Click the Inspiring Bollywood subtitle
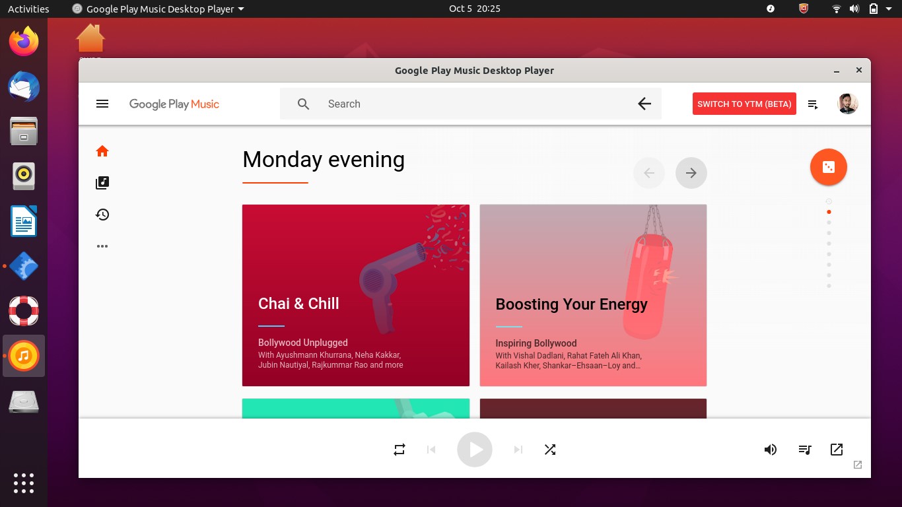Image resolution: width=902 pixels, height=507 pixels. (536, 343)
